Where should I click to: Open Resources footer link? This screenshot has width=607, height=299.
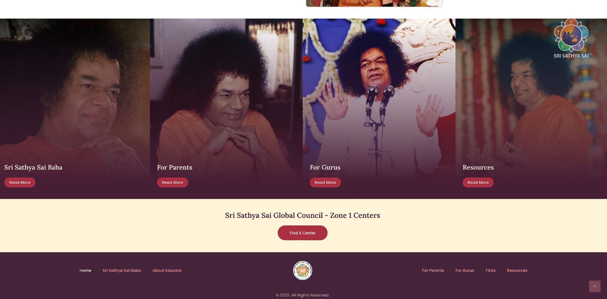517,271
